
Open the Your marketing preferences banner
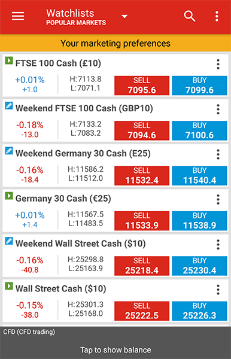tap(115, 43)
